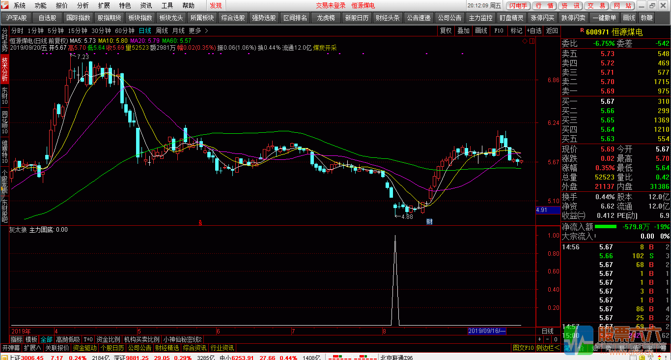This screenshot has width=671, height=360.
Task: Switch to 60分钟 period tab
Action: click(125, 30)
